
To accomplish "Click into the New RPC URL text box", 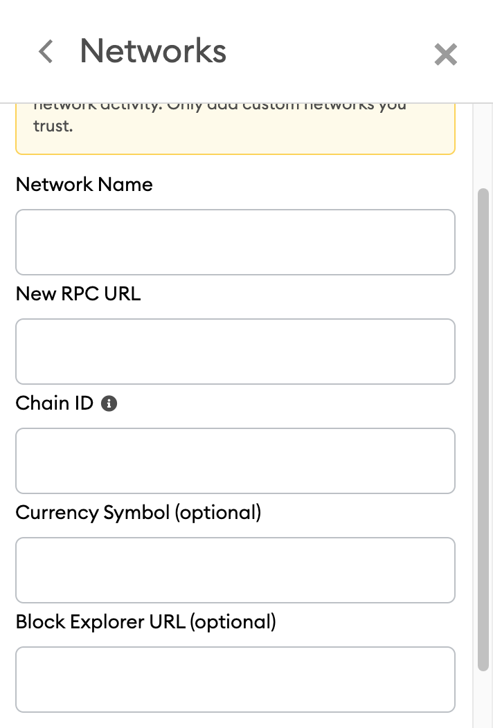I will 235,352.
